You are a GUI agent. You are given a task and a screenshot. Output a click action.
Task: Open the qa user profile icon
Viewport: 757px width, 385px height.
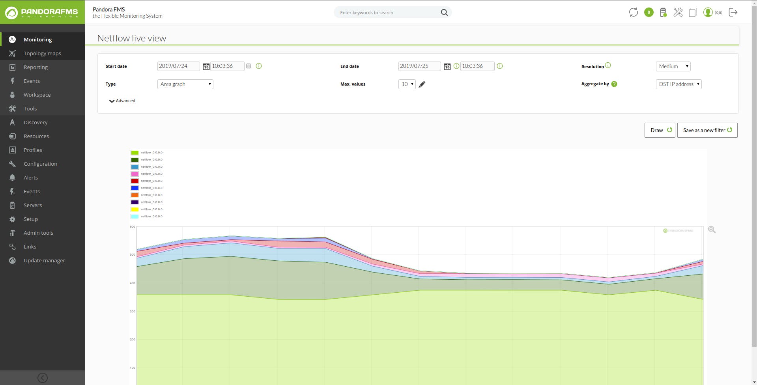(708, 12)
